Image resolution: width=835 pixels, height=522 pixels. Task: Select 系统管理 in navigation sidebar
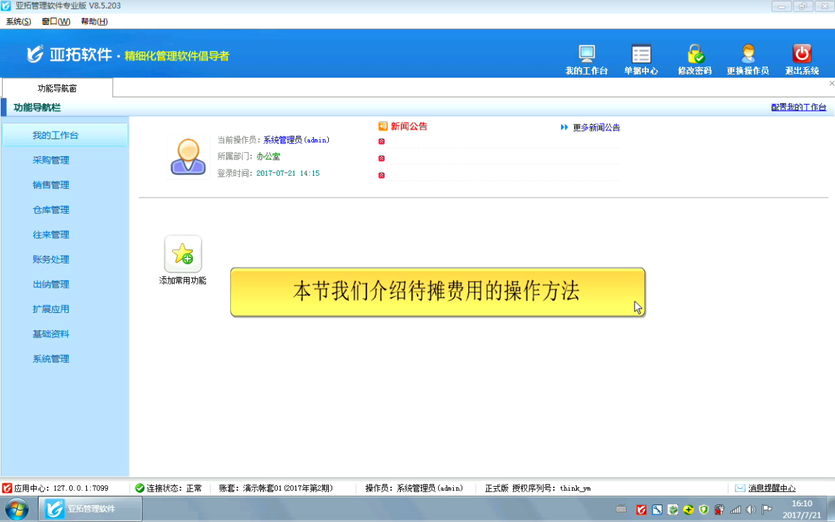point(51,358)
